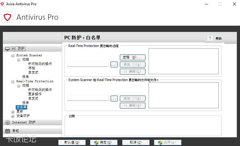
Task: Open 报告 under Real-Time Protection
Action: pos(25,103)
